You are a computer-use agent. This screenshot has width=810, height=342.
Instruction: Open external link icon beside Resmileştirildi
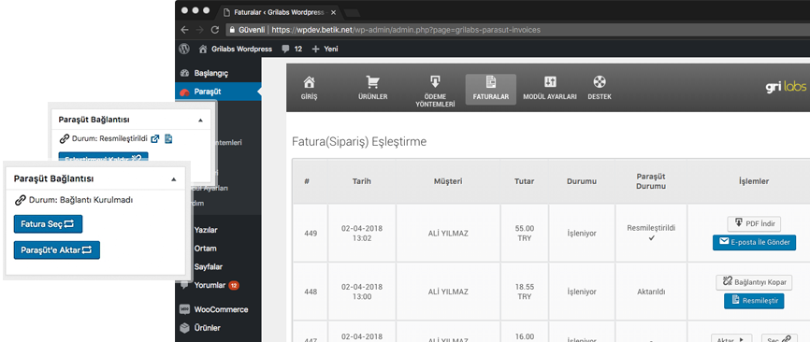click(155, 138)
